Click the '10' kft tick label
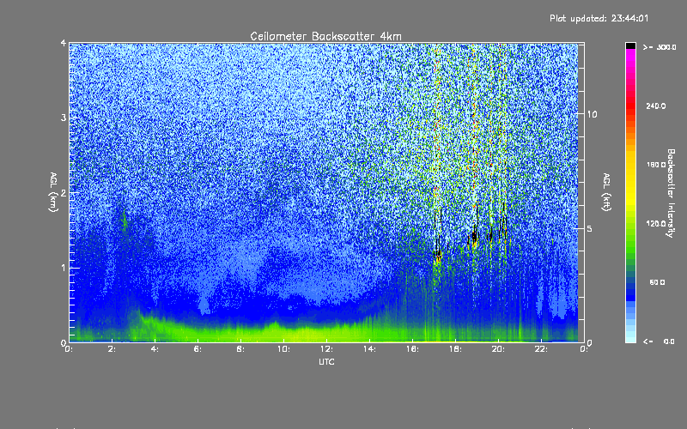This screenshot has height=429, width=687. click(x=592, y=114)
